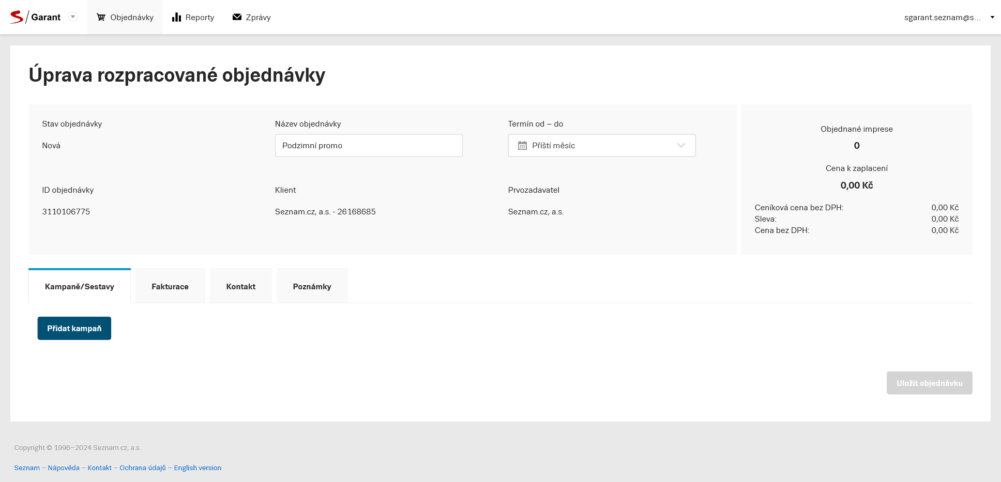Click the Uložit objednávku button

click(x=929, y=383)
